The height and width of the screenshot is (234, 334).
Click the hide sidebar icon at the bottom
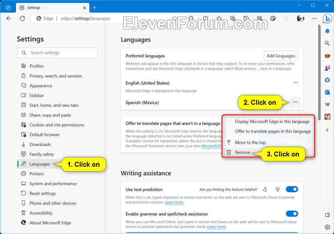327,215
